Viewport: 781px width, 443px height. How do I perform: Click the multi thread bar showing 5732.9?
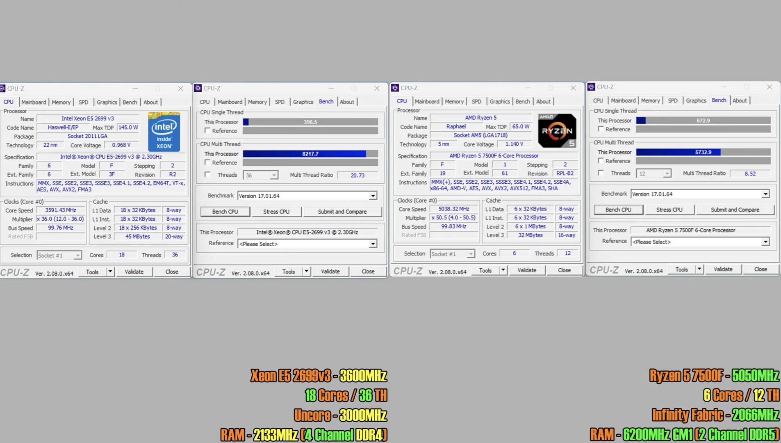coord(703,152)
